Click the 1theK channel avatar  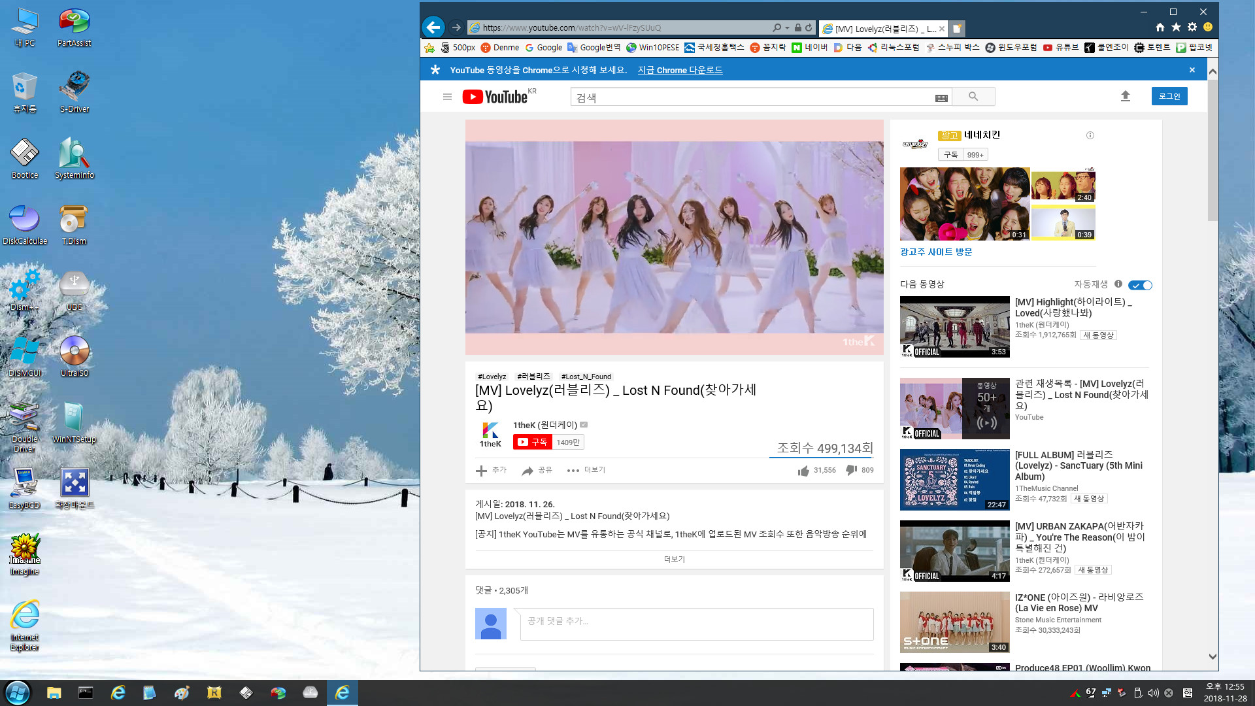pyautogui.click(x=490, y=434)
